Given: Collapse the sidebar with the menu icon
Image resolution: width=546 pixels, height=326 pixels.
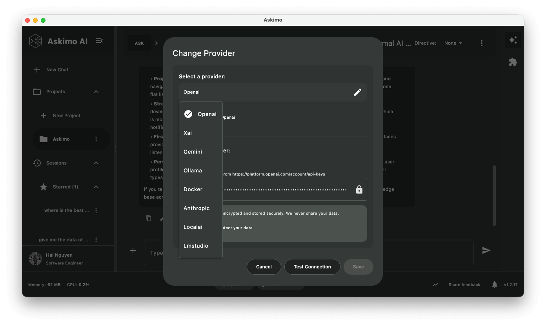Looking at the screenshot, I should click(99, 41).
